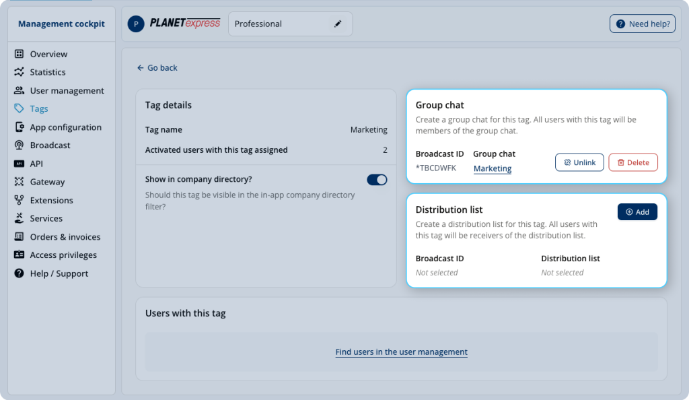
Task: Click the round P avatar icon
Action: coord(136,24)
